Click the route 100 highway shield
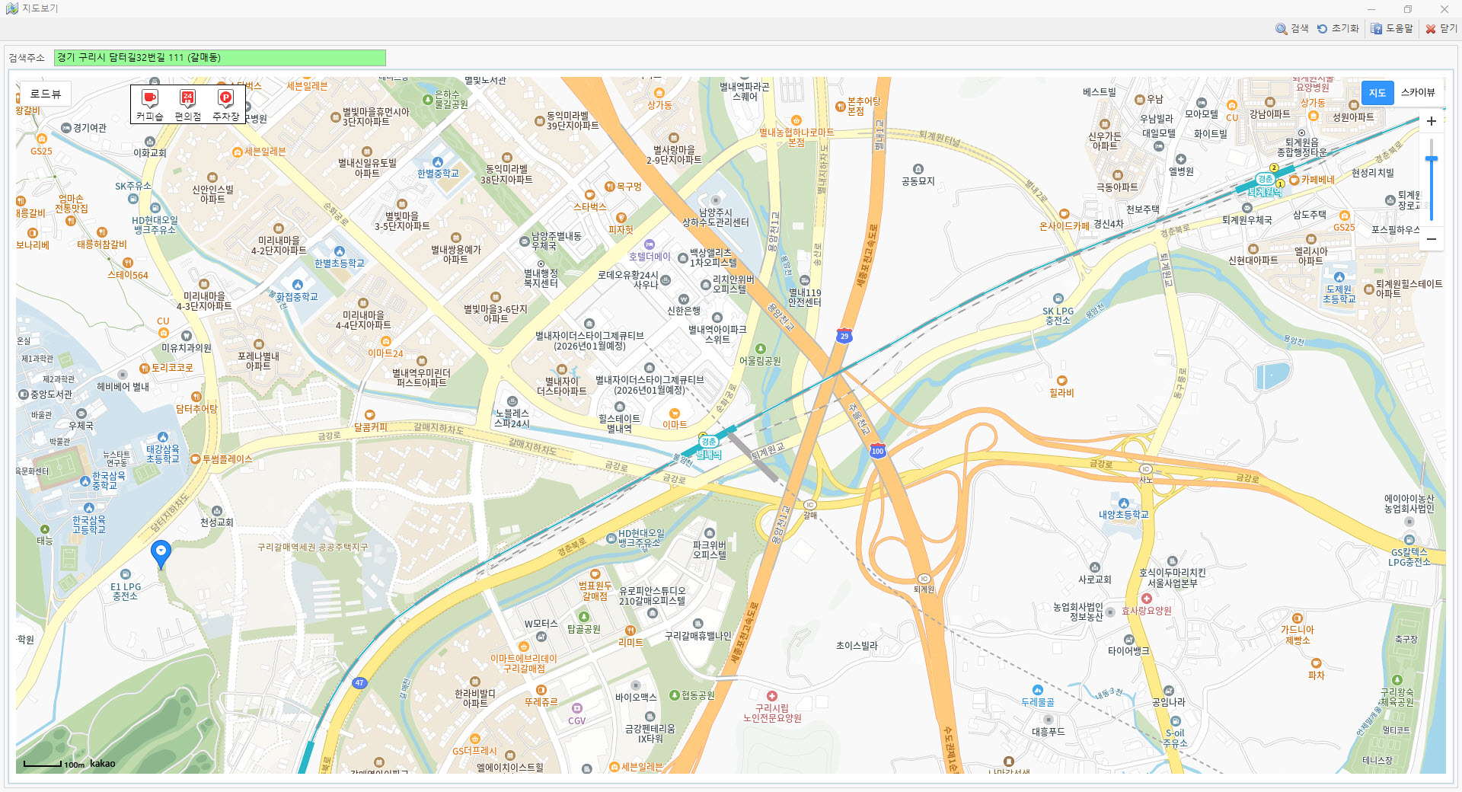Screen dimensions: 1462x792 (877, 451)
